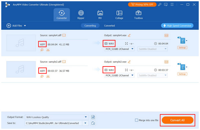200x130 pixels.
Task: Click the AnyMP4 app logo
Action: 8,5
